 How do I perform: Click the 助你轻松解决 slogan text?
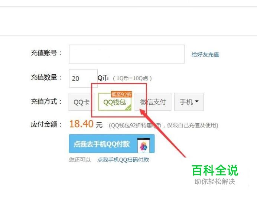pos(215,182)
